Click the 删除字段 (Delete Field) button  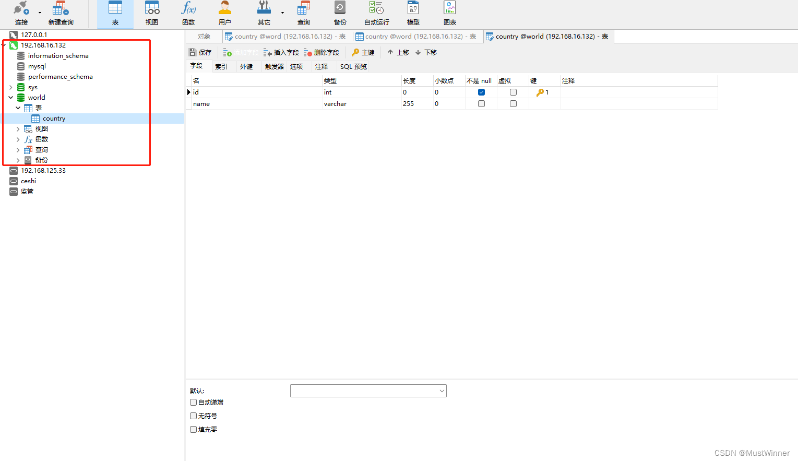322,52
